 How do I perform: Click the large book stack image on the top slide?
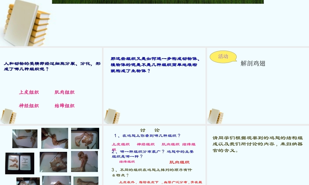(27, 23)
